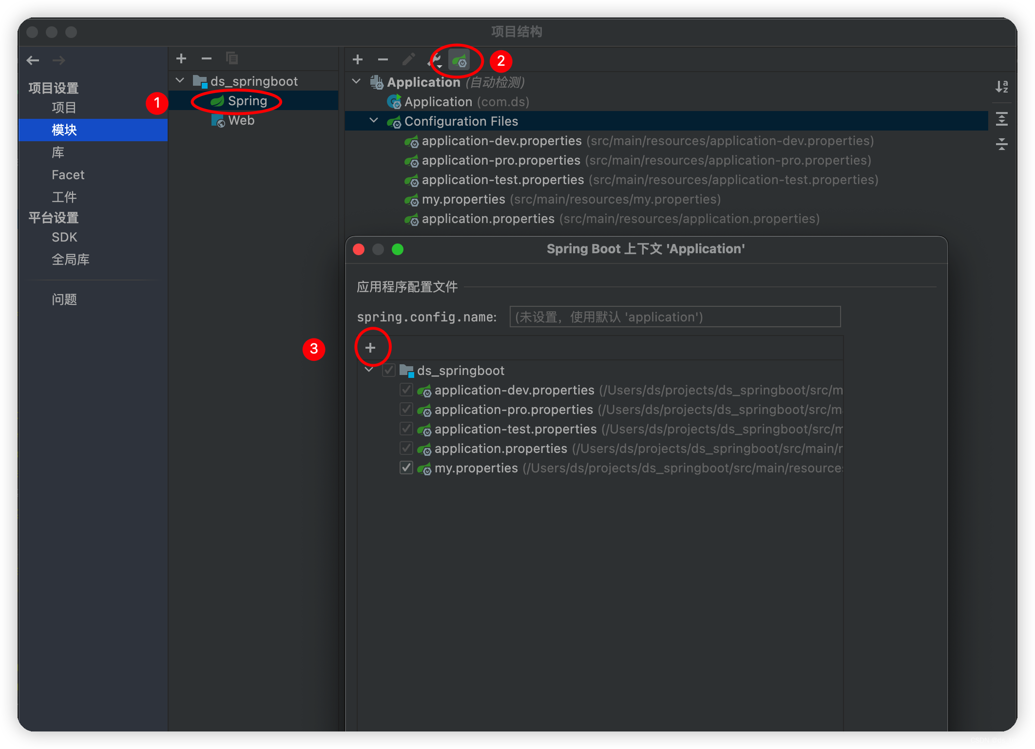Open 全局库 platform settings
Screen dimensions: 1035x749
pyautogui.click(x=71, y=260)
